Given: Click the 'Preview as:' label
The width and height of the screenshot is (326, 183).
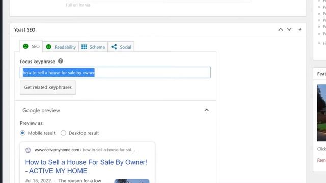Looking at the screenshot, I should (x=32, y=123).
